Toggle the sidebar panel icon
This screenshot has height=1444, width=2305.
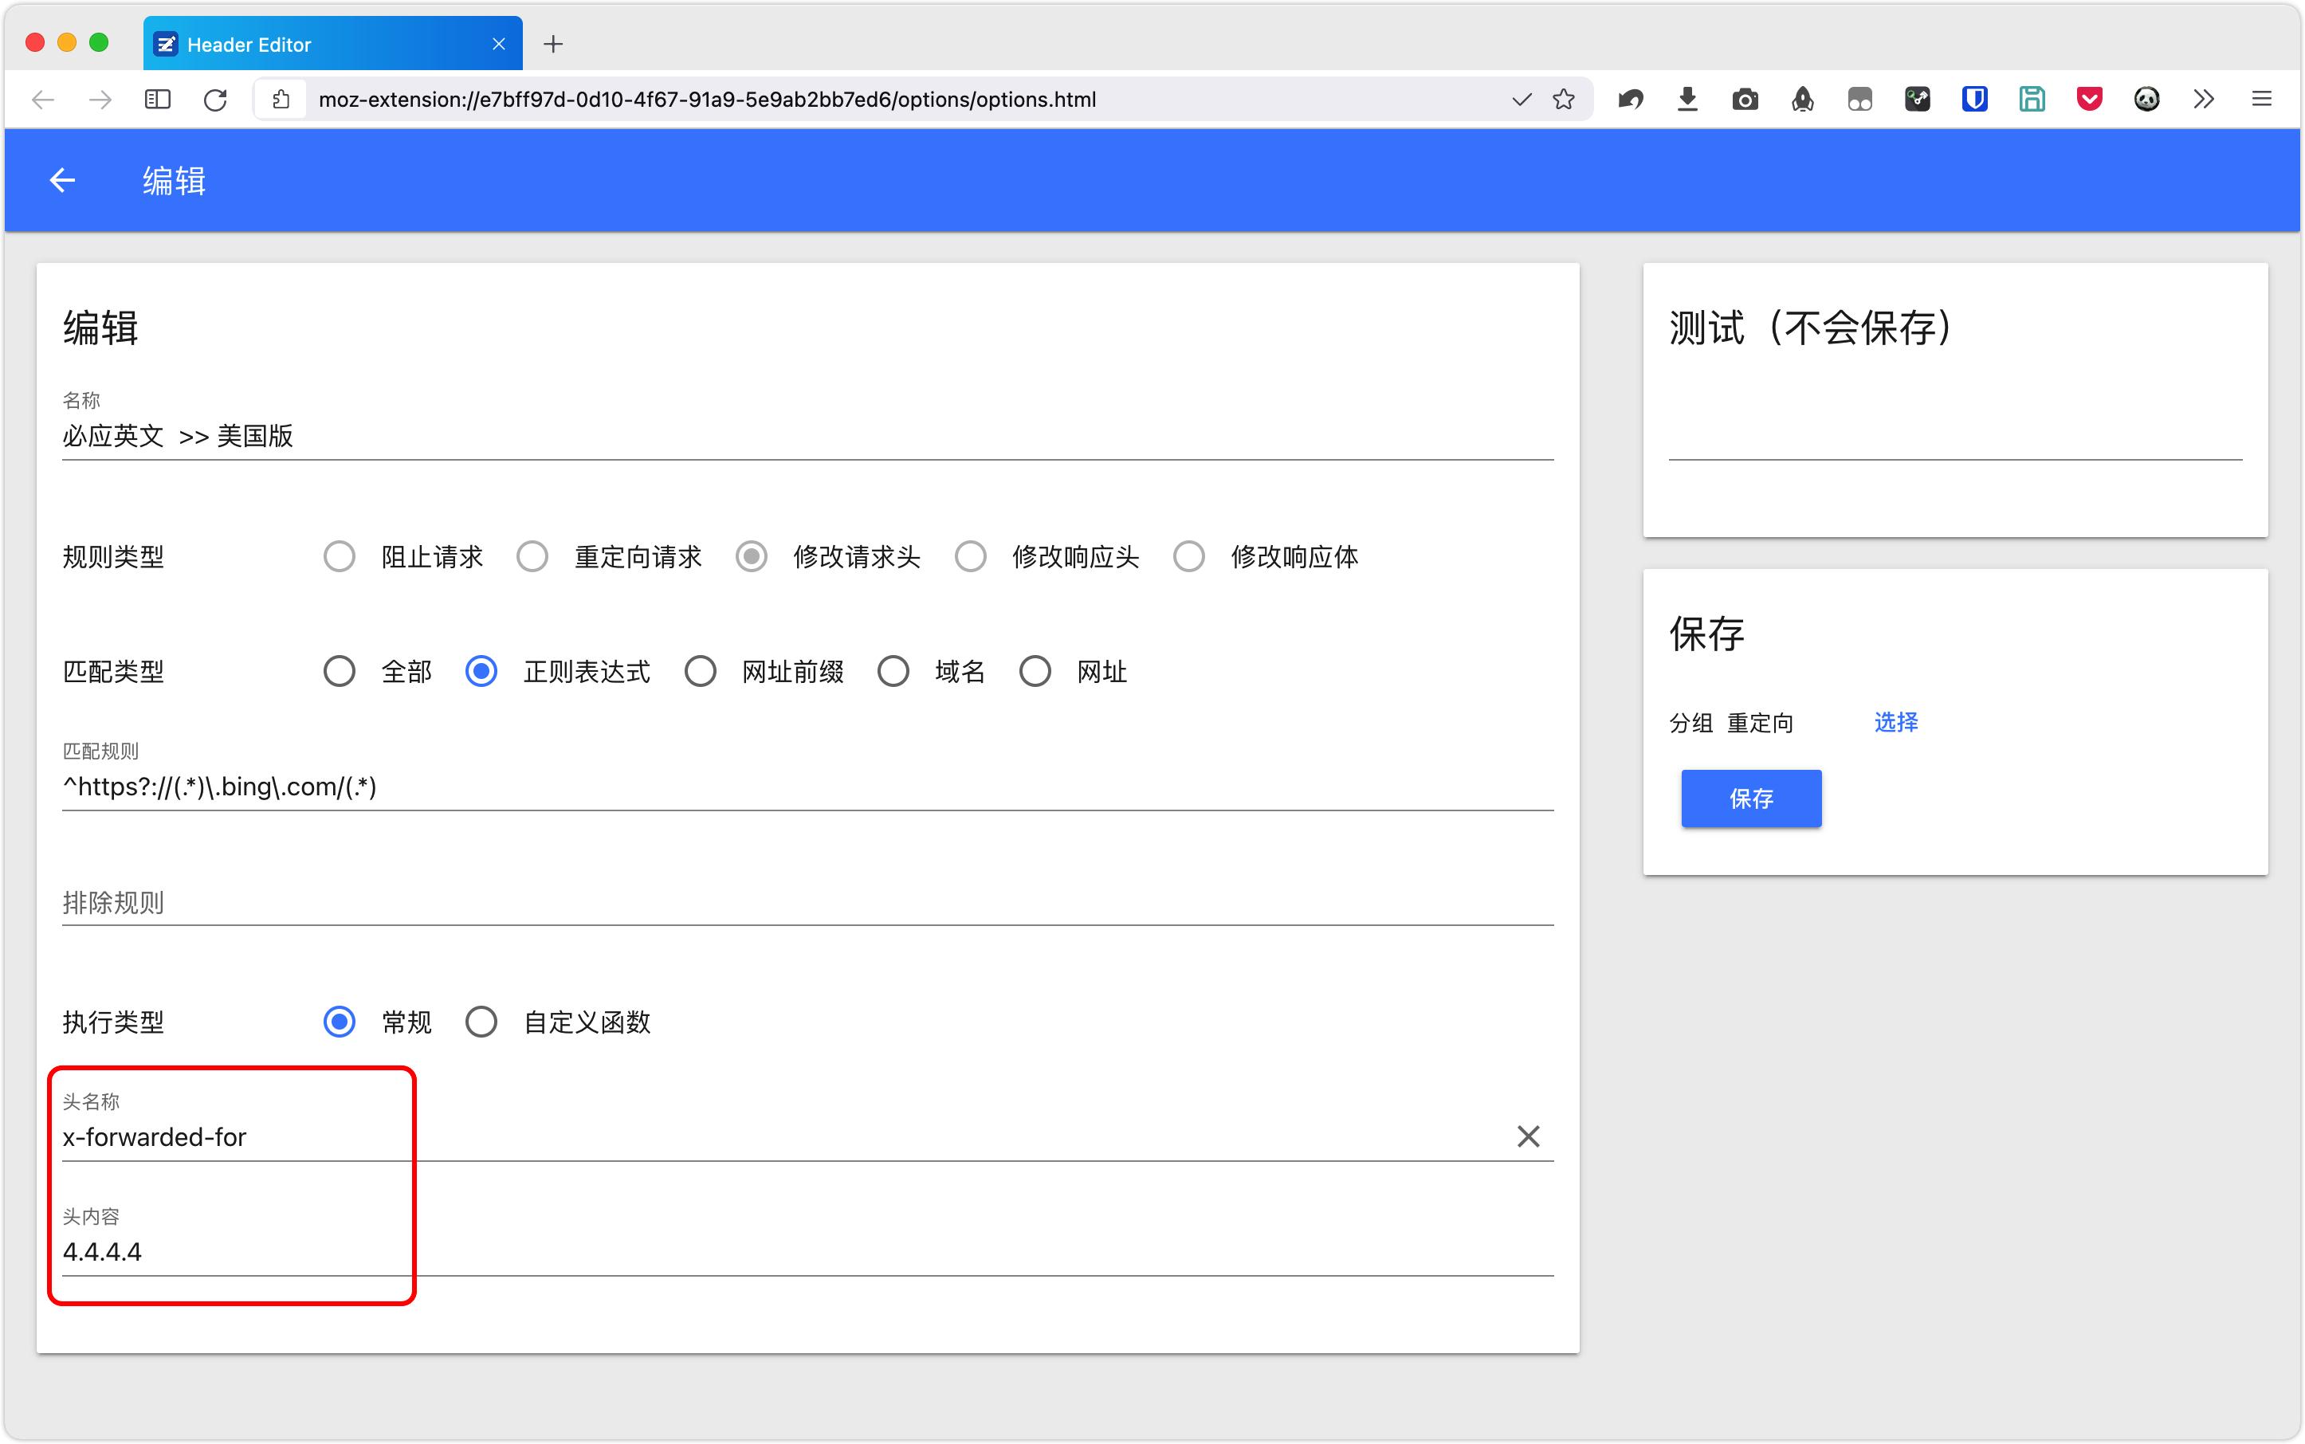(x=158, y=100)
